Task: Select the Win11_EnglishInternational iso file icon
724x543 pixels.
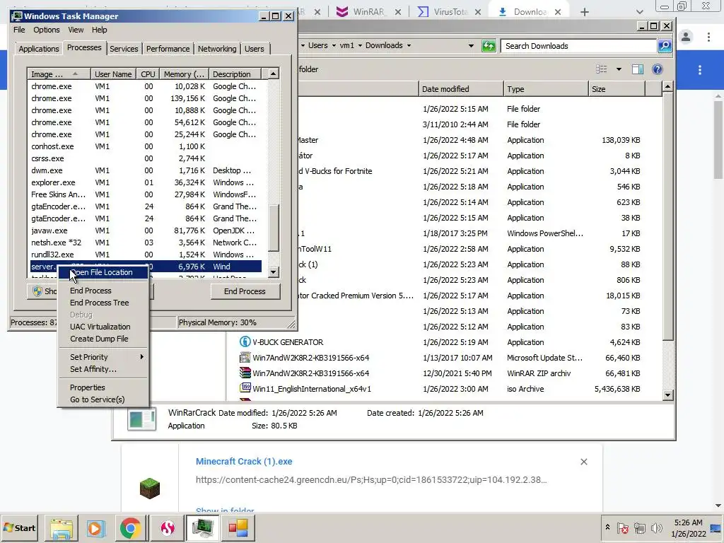Action: [x=245, y=388]
